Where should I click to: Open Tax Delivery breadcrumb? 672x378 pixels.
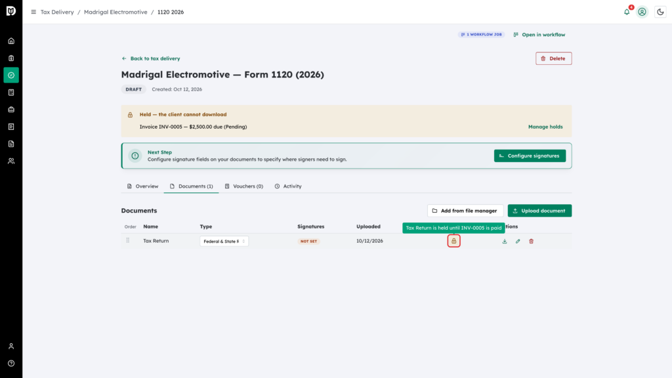point(57,12)
